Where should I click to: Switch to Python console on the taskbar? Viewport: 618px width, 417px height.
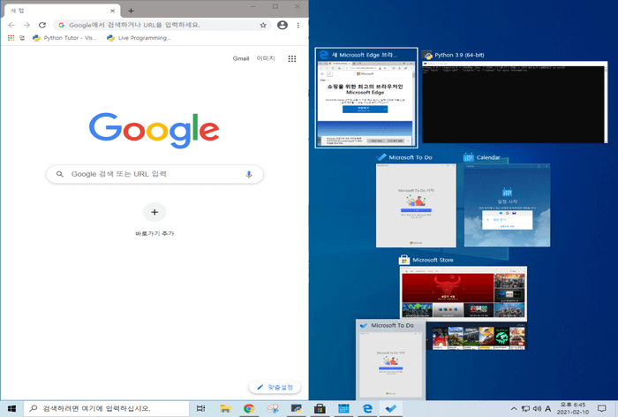tap(297, 409)
